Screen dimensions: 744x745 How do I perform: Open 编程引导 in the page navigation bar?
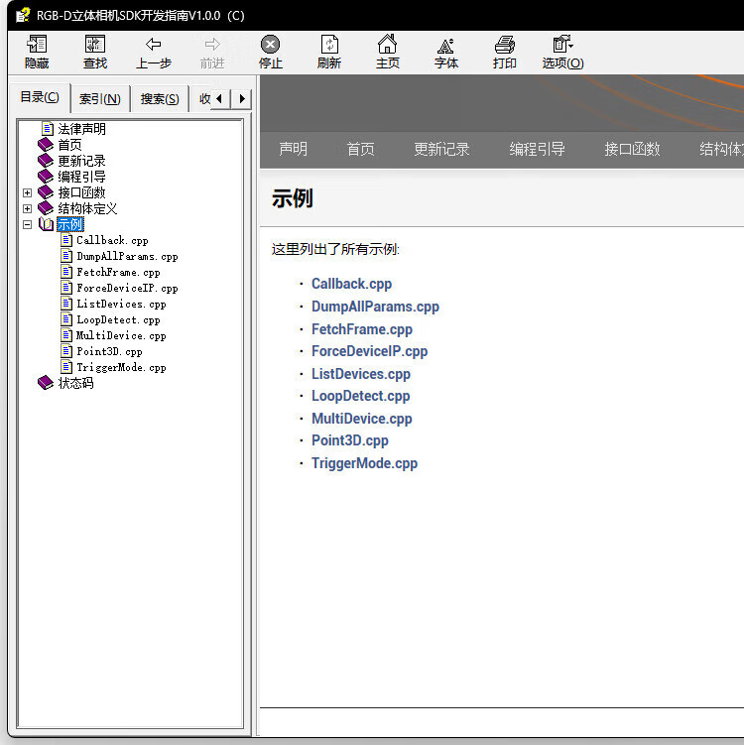click(x=537, y=149)
